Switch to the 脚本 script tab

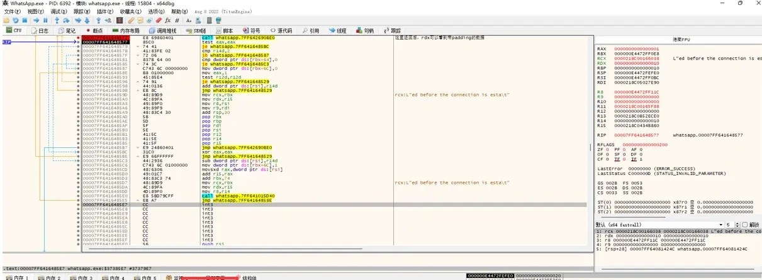pyautogui.click(x=224, y=30)
